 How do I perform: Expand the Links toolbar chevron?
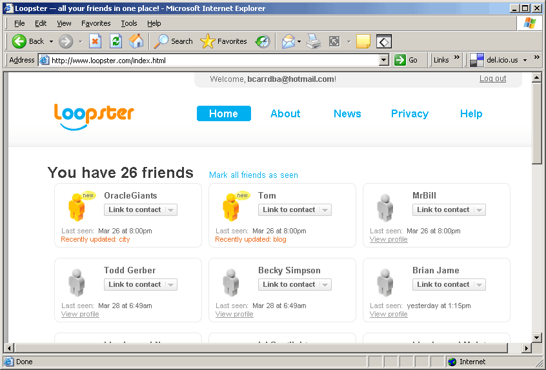click(x=456, y=57)
